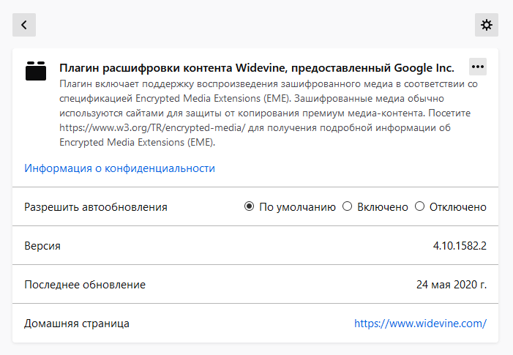
Task: Select the 'По умолчанию' auto-update option
Action: [x=249, y=206]
